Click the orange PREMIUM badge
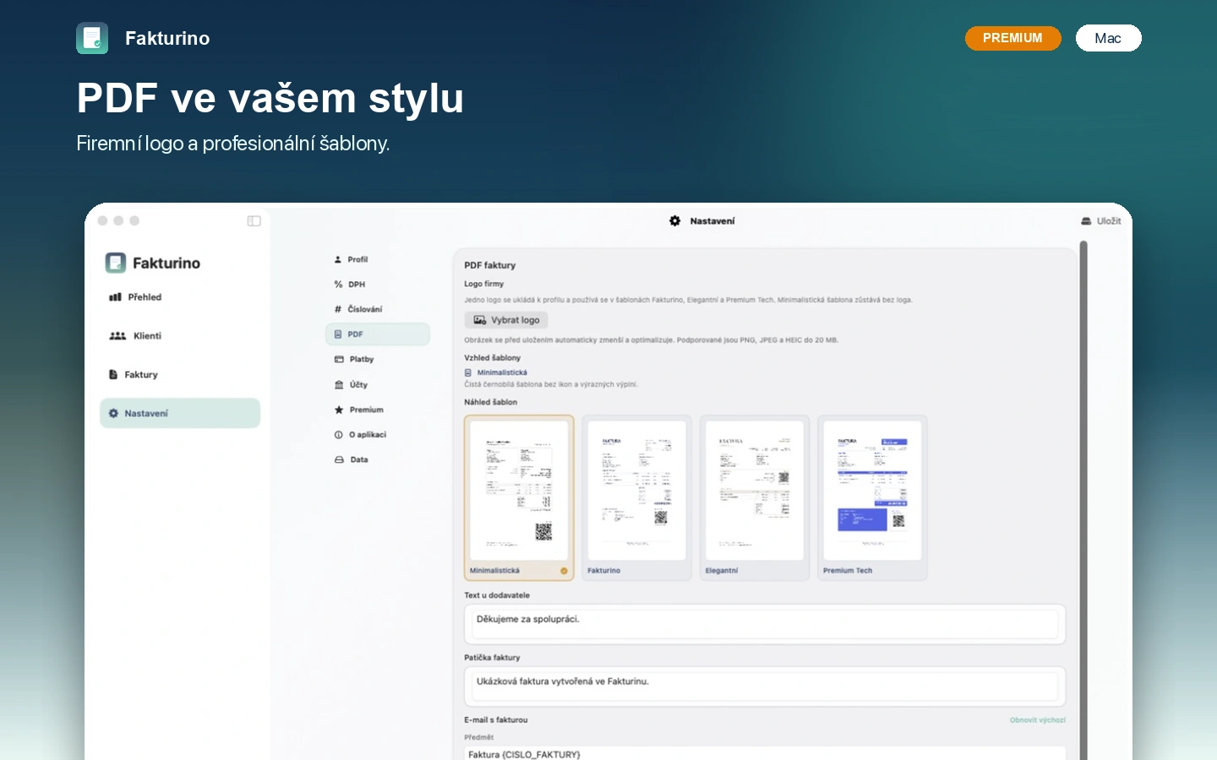The image size is (1217, 760). pos(1012,38)
